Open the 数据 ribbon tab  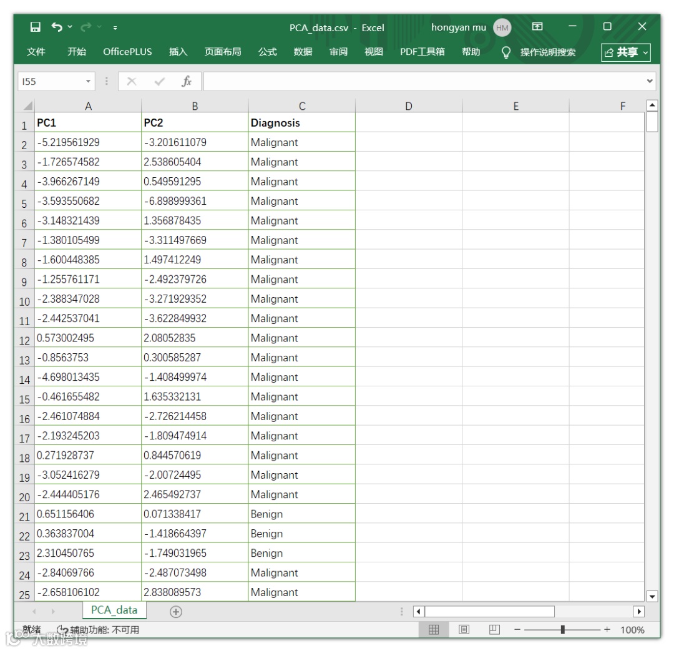click(303, 52)
